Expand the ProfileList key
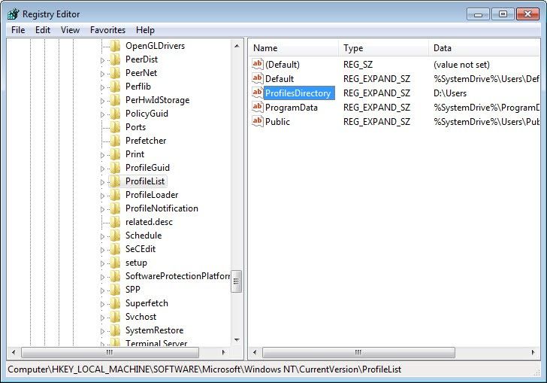The image size is (547, 383). click(102, 182)
